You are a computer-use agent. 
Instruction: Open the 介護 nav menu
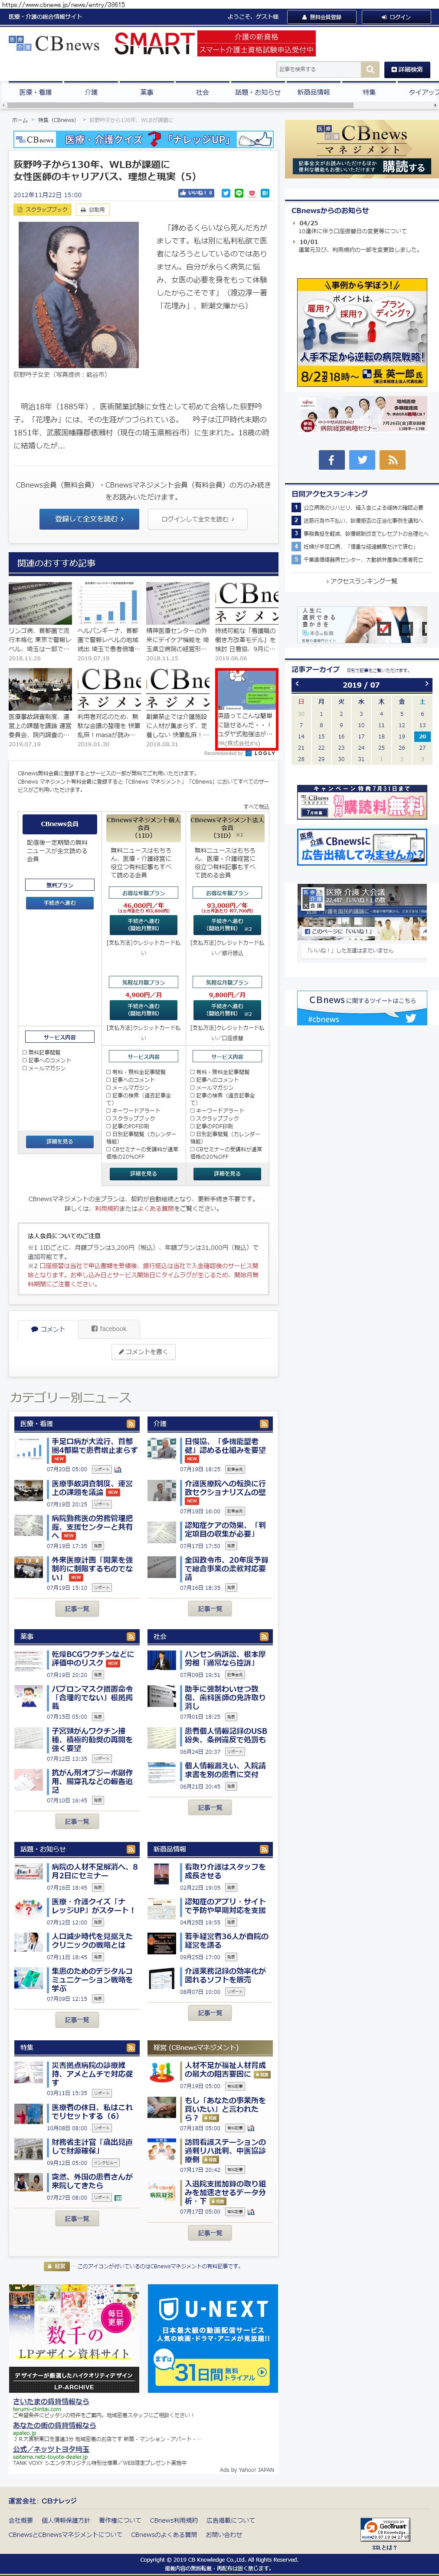91,92
